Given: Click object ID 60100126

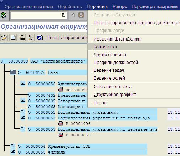Looking at the screenshot, I should [x=36, y=72].
